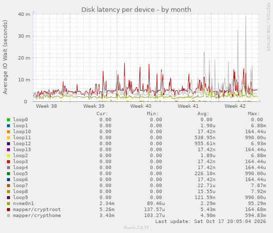Click the '40 m' y-axis label
This screenshot has height=233, width=273.
click(x=24, y=14)
